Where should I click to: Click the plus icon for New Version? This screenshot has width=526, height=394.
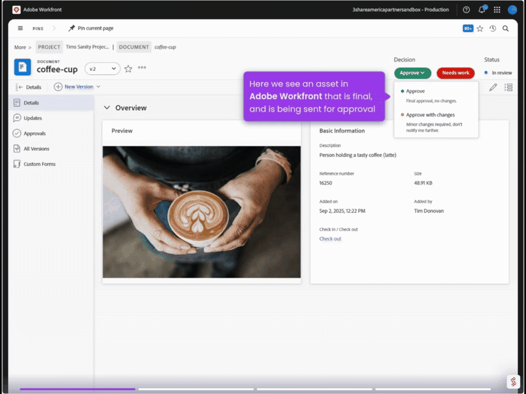coord(58,87)
